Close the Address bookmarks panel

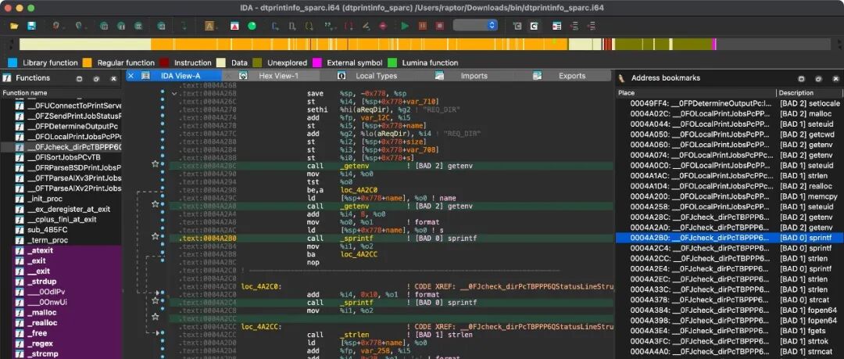point(835,79)
